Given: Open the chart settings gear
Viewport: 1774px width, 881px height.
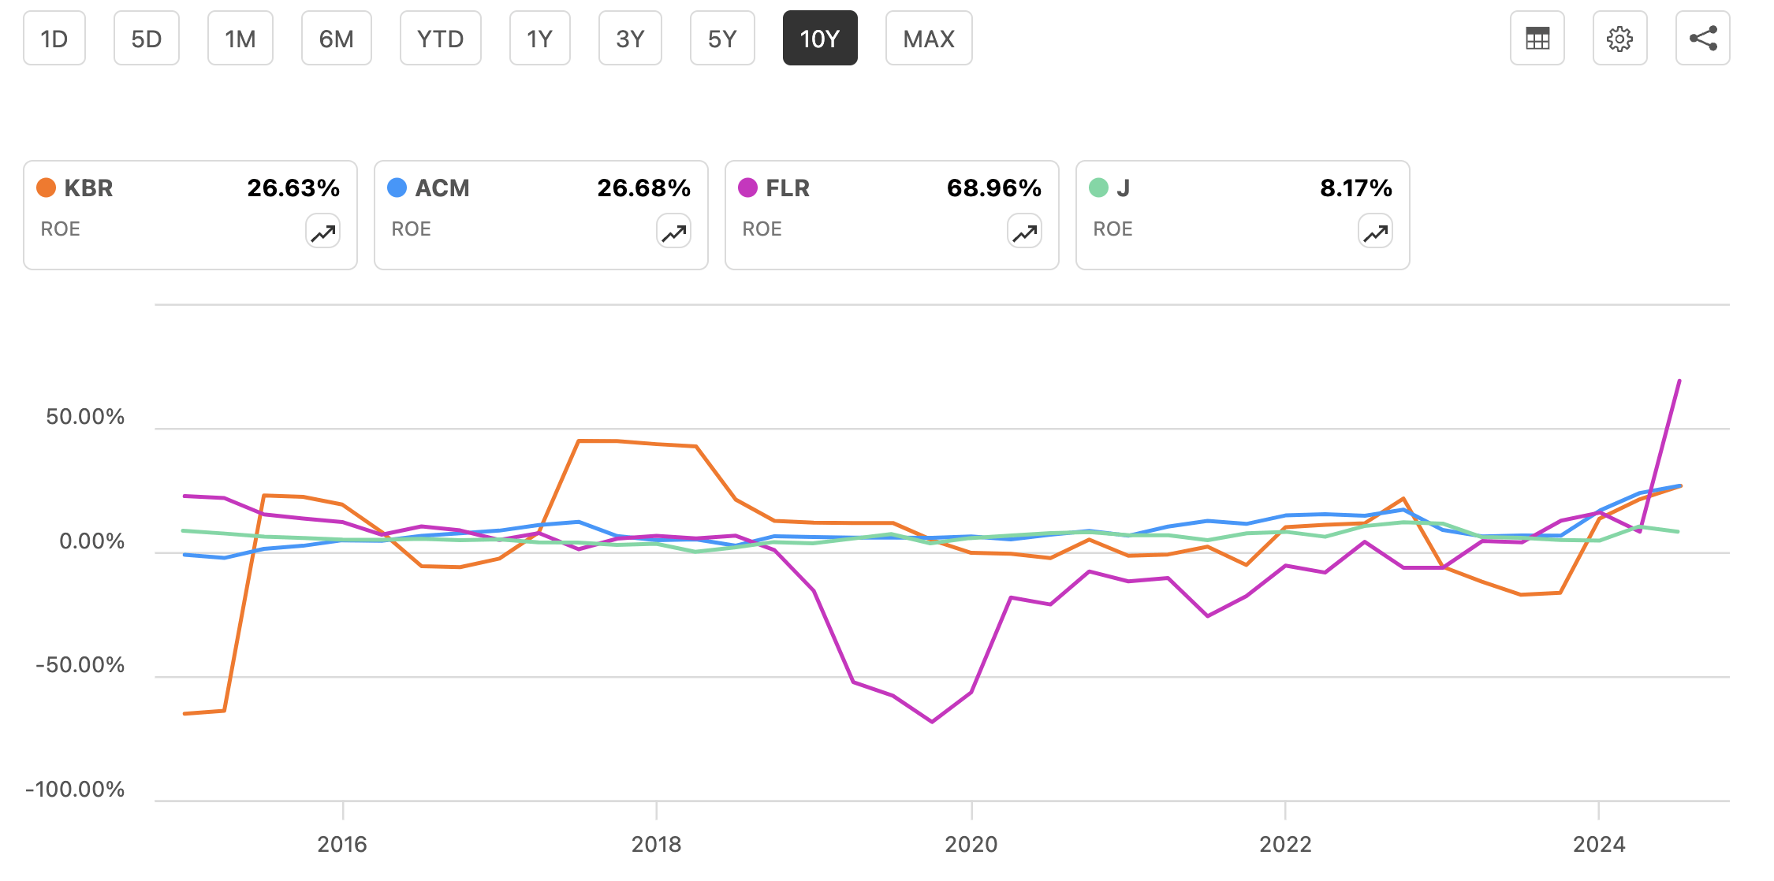Looking at the screenshot, I should 1620,38.
